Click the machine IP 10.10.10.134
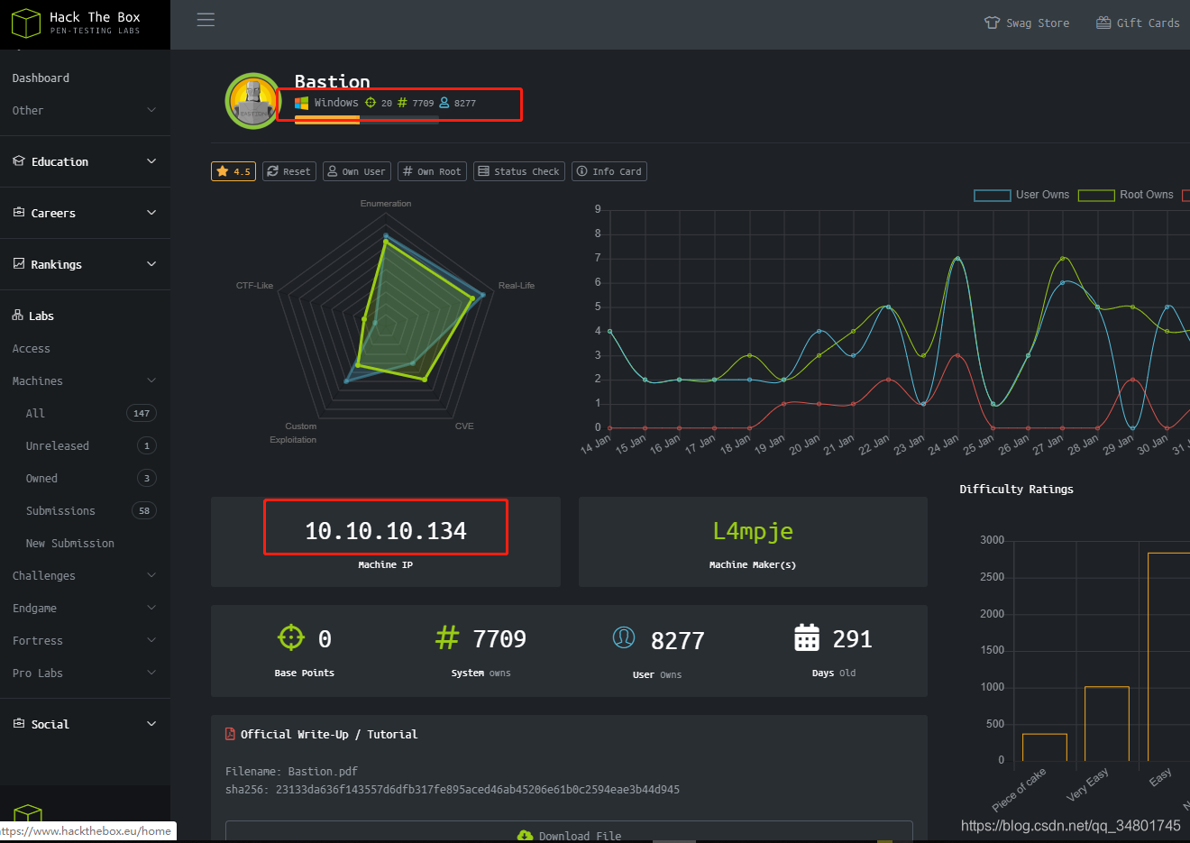Viewport: 1190px width, 843px height. 386,531
